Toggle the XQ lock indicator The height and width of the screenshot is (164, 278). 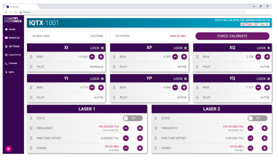[x=268, y=48]
